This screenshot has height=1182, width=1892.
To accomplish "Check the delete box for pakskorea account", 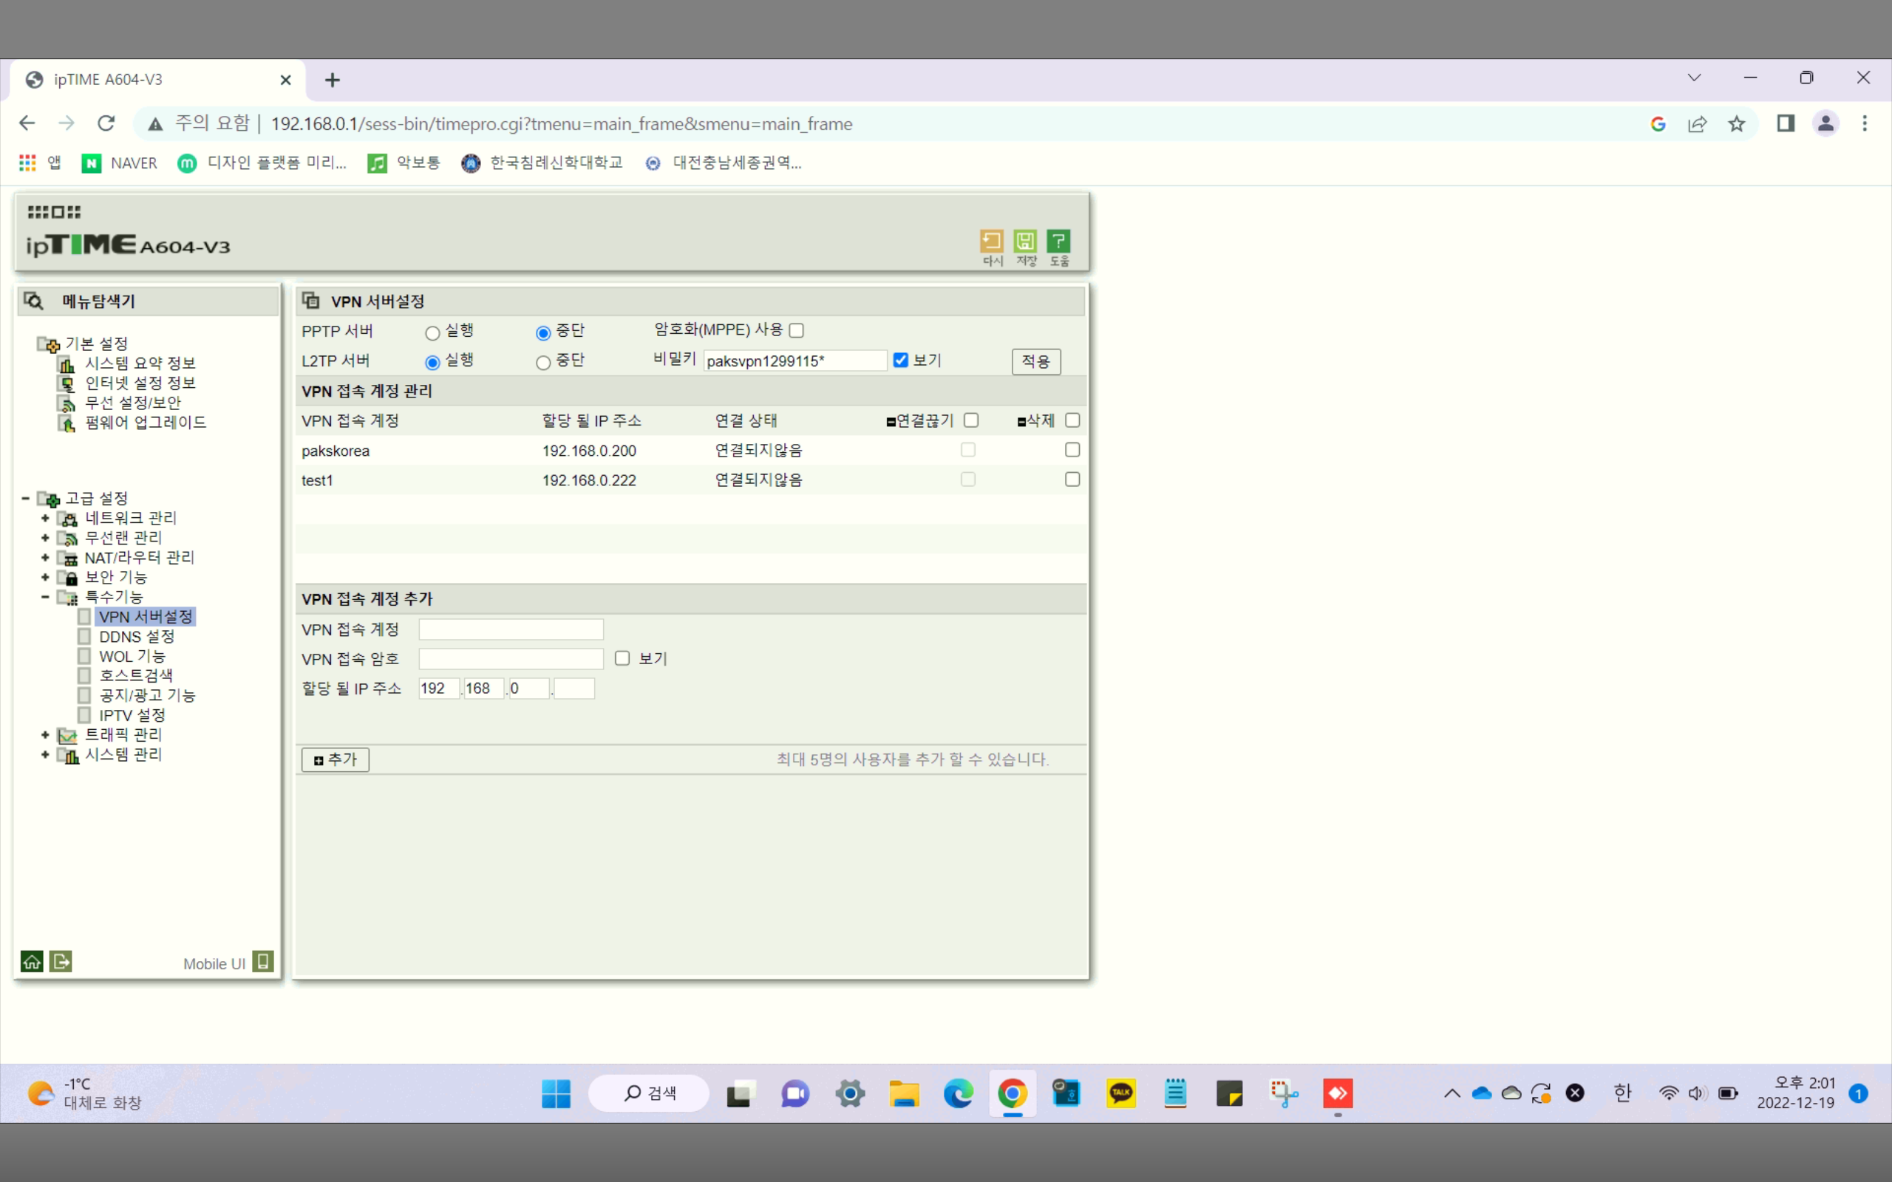I will tap(1072, 451).
